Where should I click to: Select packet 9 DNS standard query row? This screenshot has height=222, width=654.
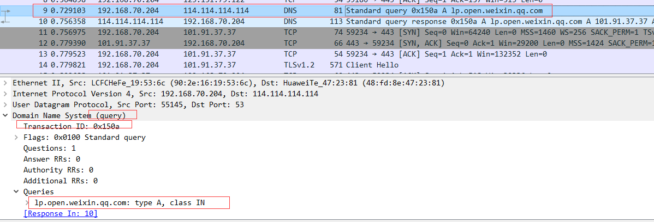coord(273,10)
